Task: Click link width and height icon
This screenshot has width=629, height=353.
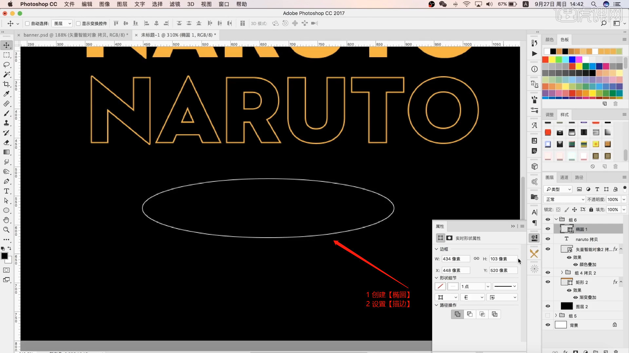Action: tap(477, 259)
